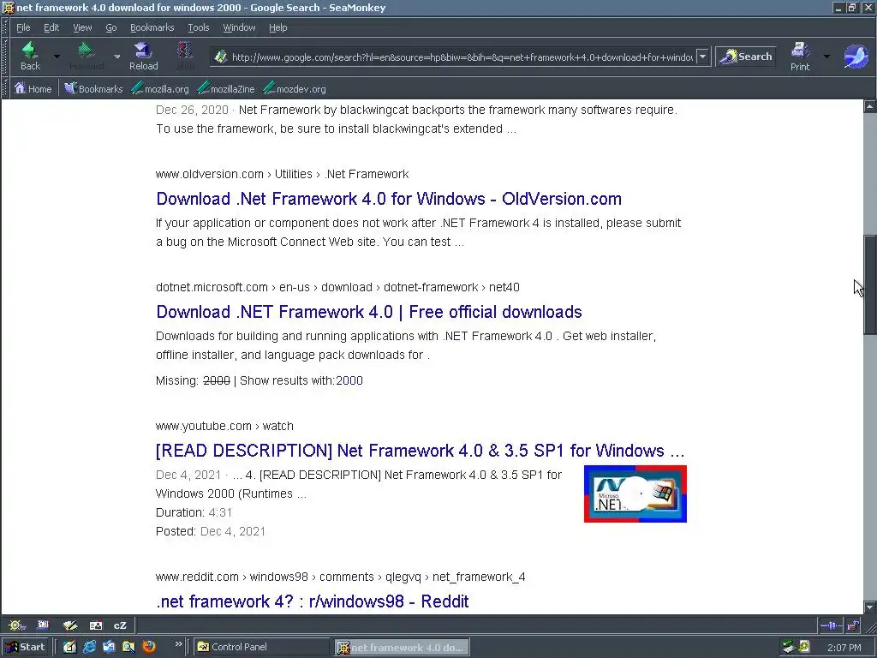
Task: Open the Bookmarks menu
Action: (x=152, y=27)
